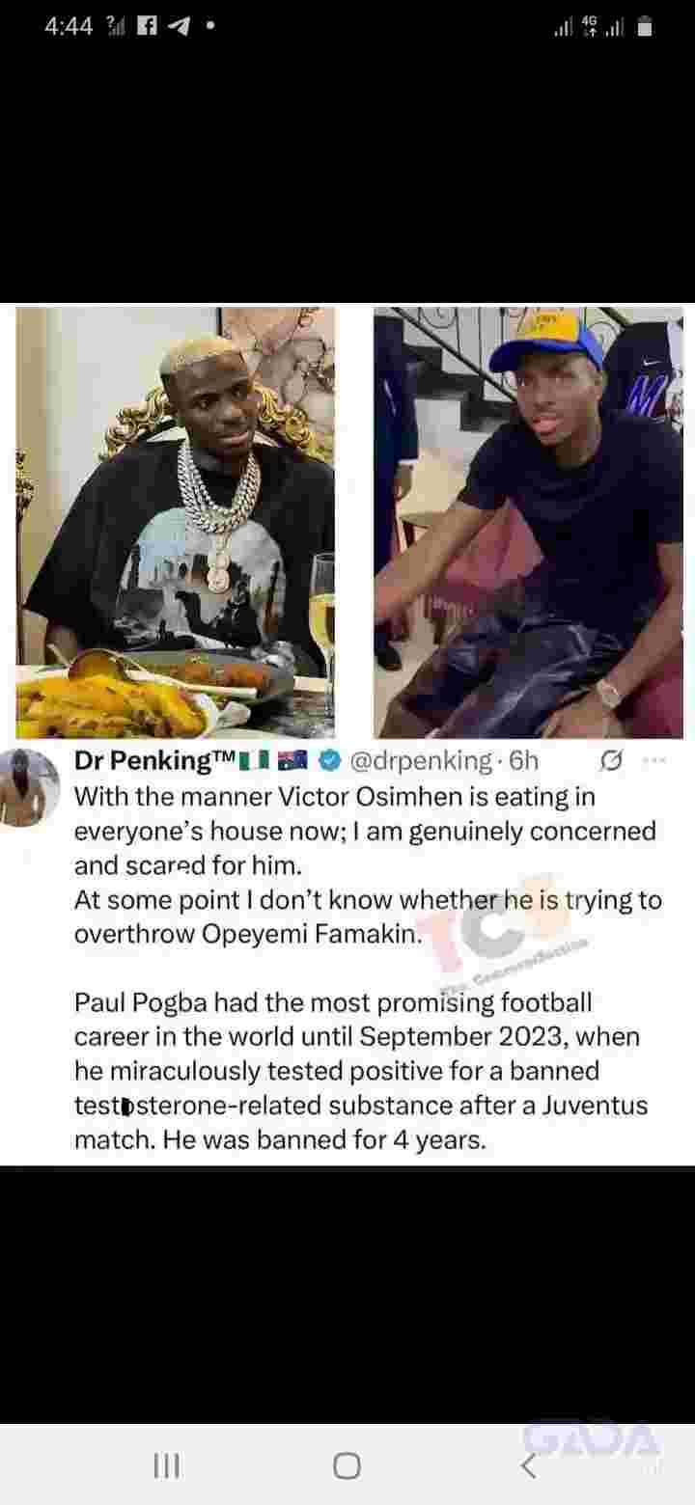
Task: Open the recent apps navigation button
Action: (166, 1466)
